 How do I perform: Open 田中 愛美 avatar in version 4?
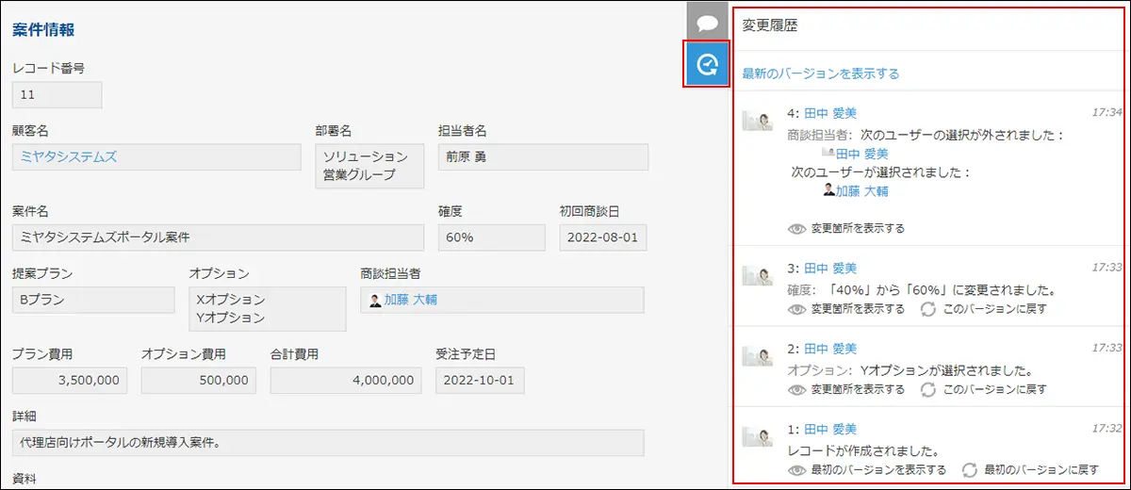(x=758, y=120)
